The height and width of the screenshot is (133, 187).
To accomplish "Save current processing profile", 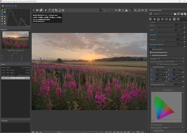I will point(179,14).
